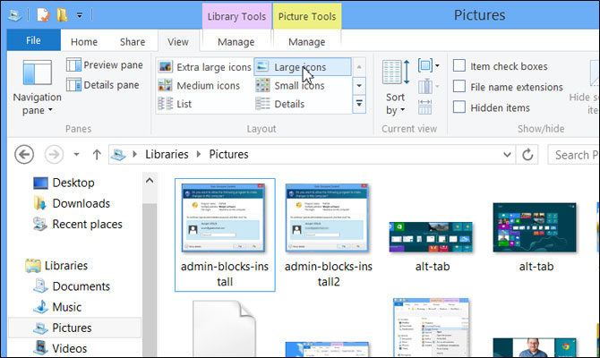Select the View tab
The image size is (600, 358).
click(x=178, y=42)
